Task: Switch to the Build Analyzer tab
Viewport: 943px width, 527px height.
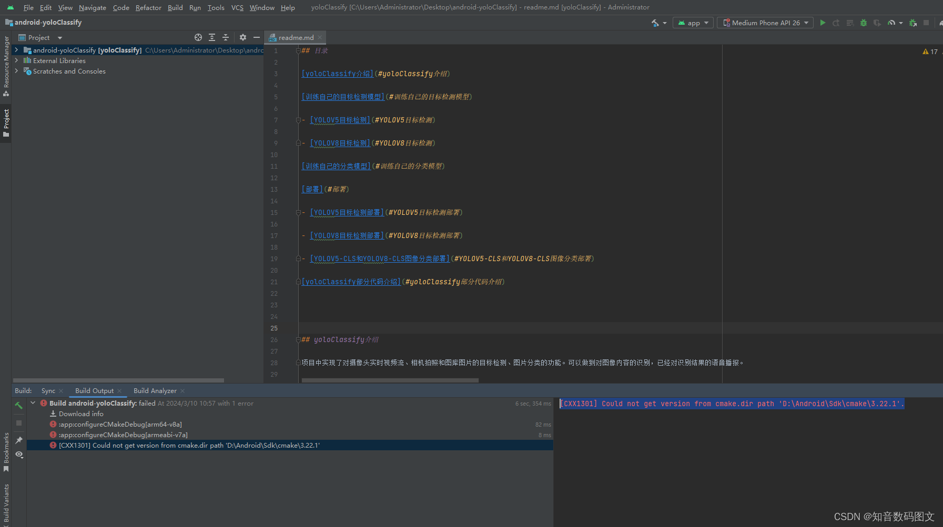Action: click(155, 390)
